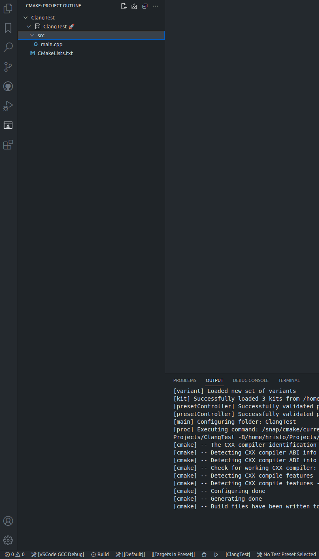Viewport: 319px width, 559px height.
Task: Click the CMakeLists.txt M file icon
Action: tap(33, 53)
